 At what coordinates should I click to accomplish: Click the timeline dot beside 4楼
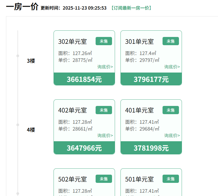click(18, 125)
